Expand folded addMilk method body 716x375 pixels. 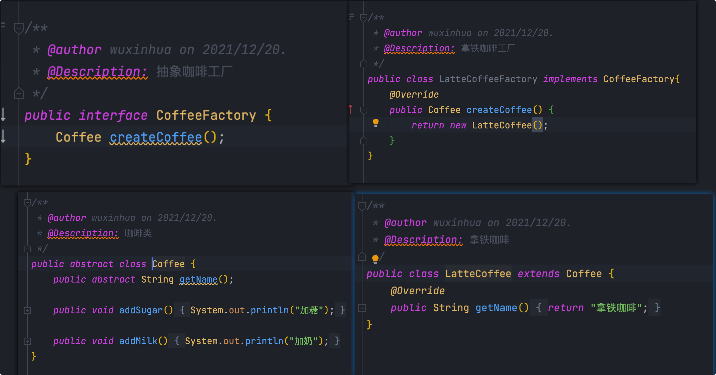click(27, 341)
